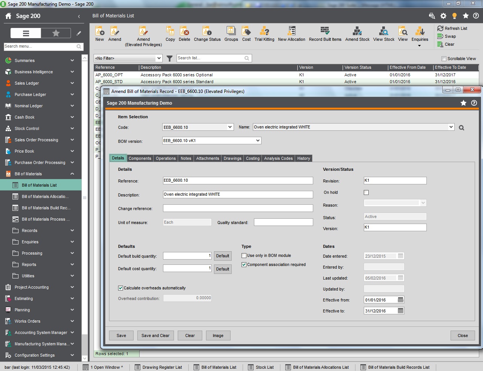
Task: Toggle Calculate overheads automatically
Action: [120, 288]
